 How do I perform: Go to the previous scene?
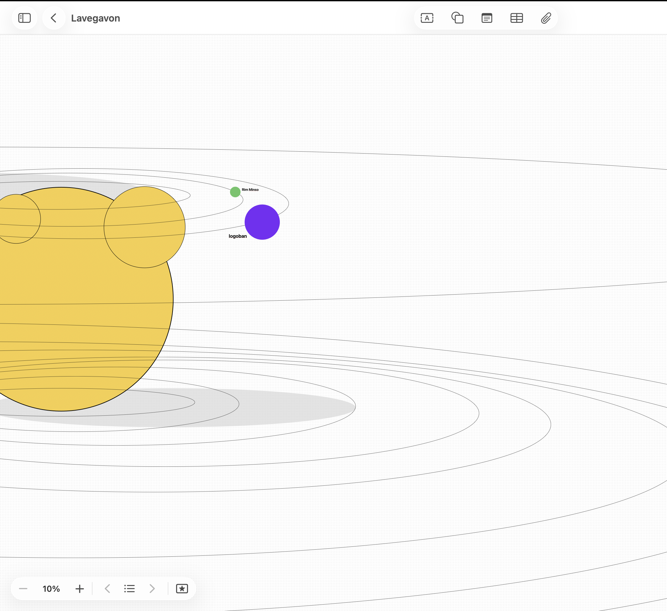click(x=108, y=589)
